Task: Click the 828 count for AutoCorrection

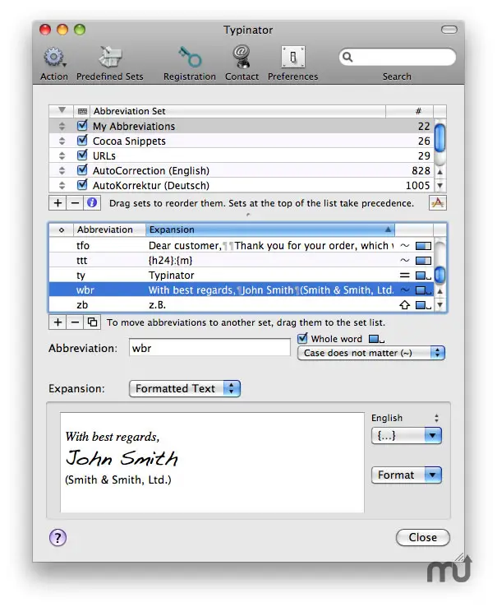Action: coord(421,171)
